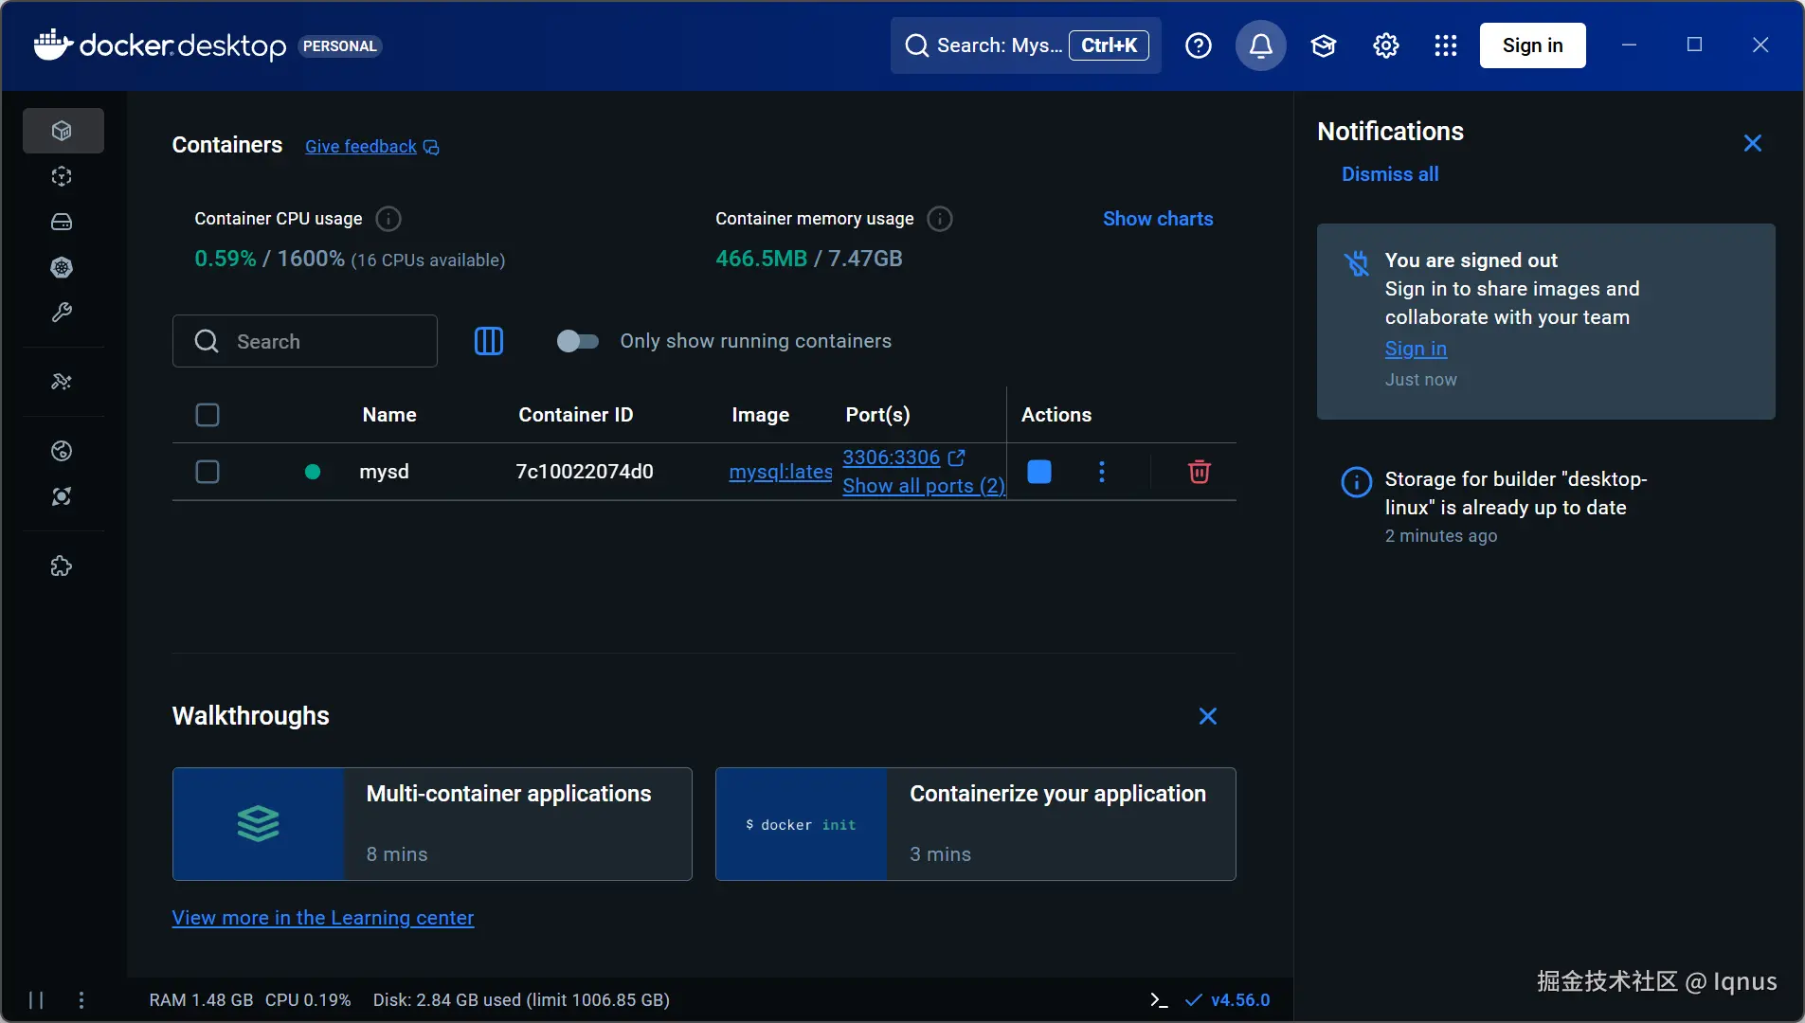Screen dimensions: 1805x1023
Task: Click the Container ID column header
Action: 576,415
